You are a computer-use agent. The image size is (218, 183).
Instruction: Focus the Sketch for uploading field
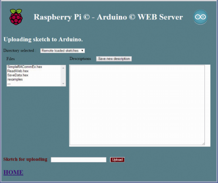[x=78, y=160]
